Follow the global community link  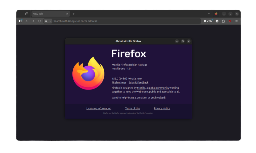[159, 88]
